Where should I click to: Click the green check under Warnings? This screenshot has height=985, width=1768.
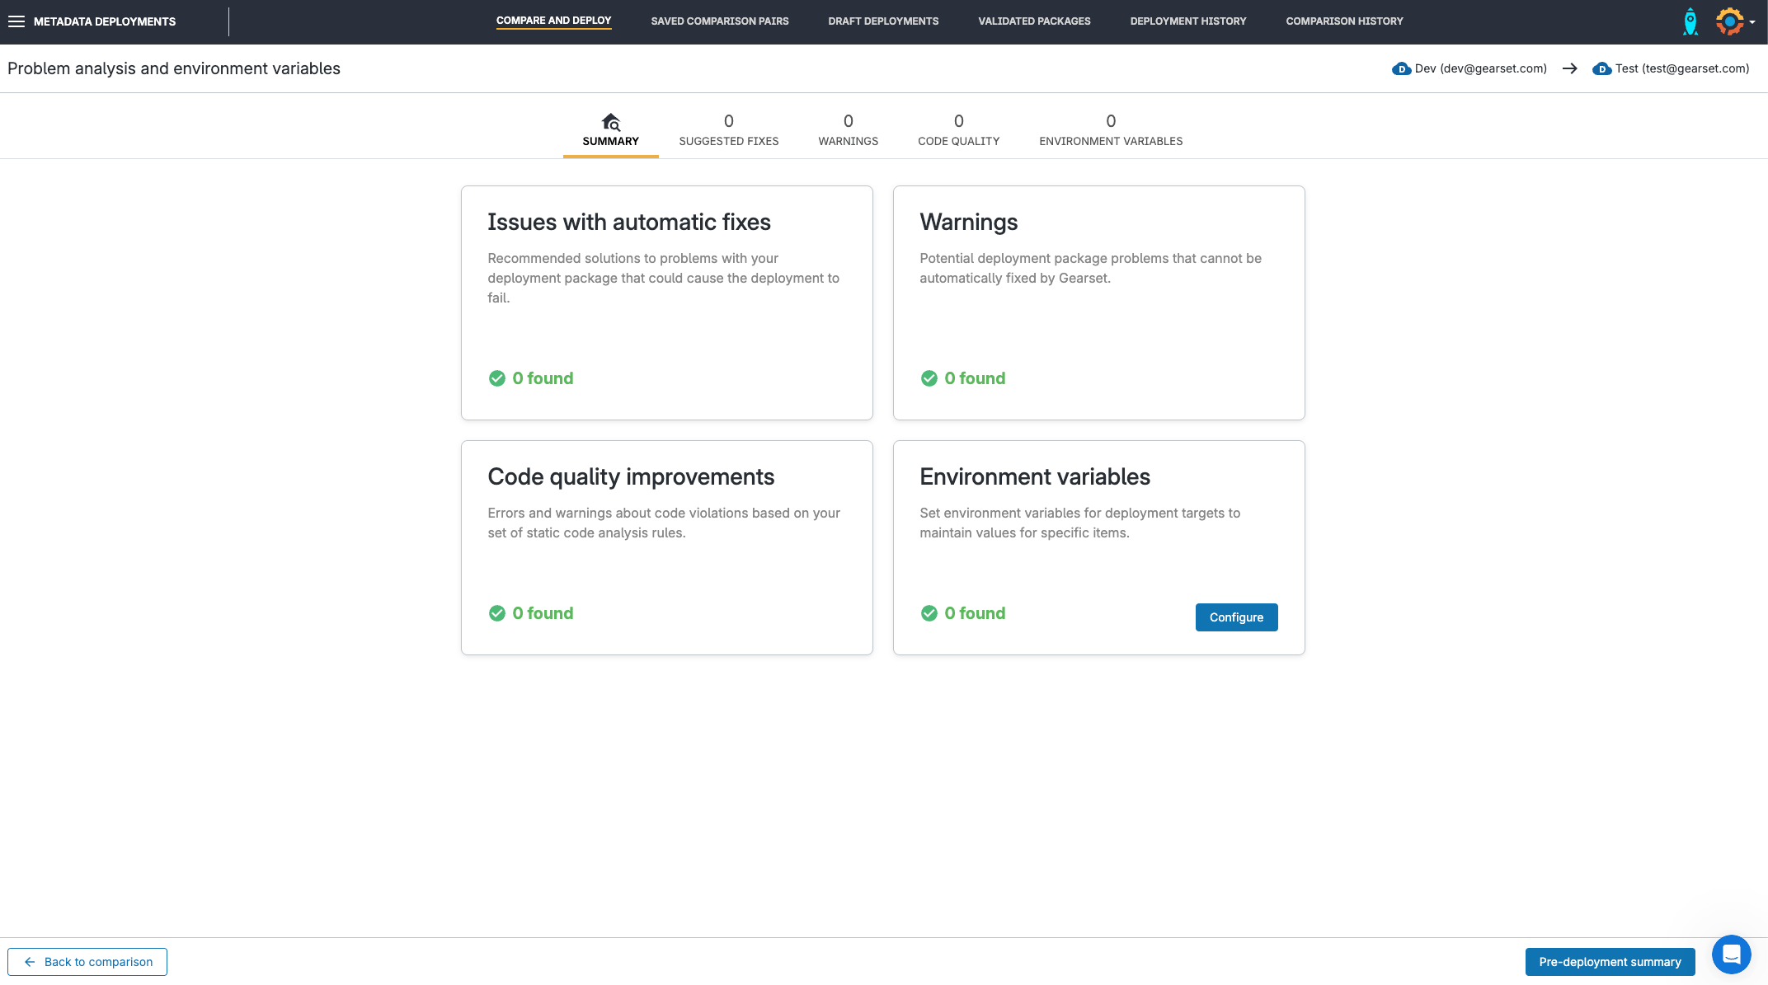[929, 378]
